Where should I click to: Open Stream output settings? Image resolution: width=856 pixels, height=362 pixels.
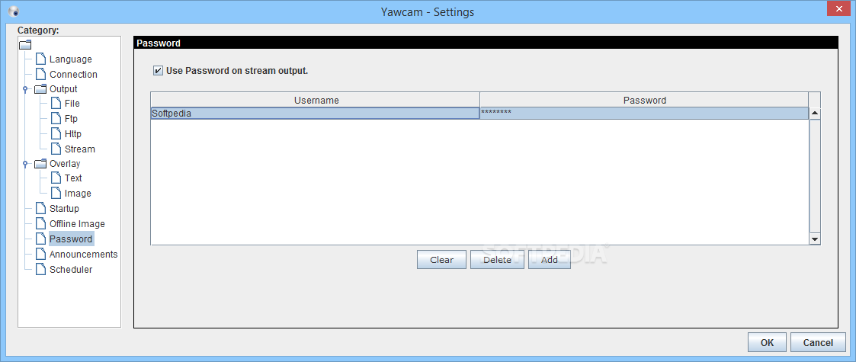[80, 149]
